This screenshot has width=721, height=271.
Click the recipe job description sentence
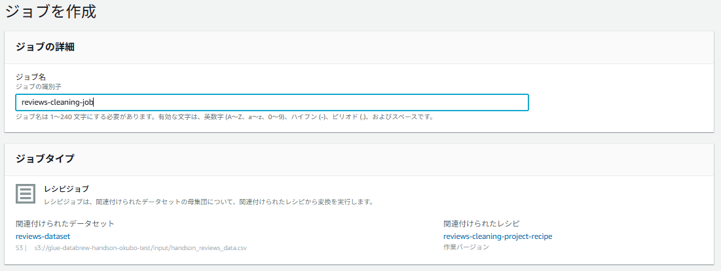pos(208,202)
